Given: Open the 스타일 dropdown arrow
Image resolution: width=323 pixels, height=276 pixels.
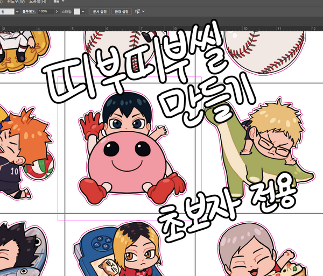Looking at the screenshot, I should pyautogui.click(x=83, y=11).
